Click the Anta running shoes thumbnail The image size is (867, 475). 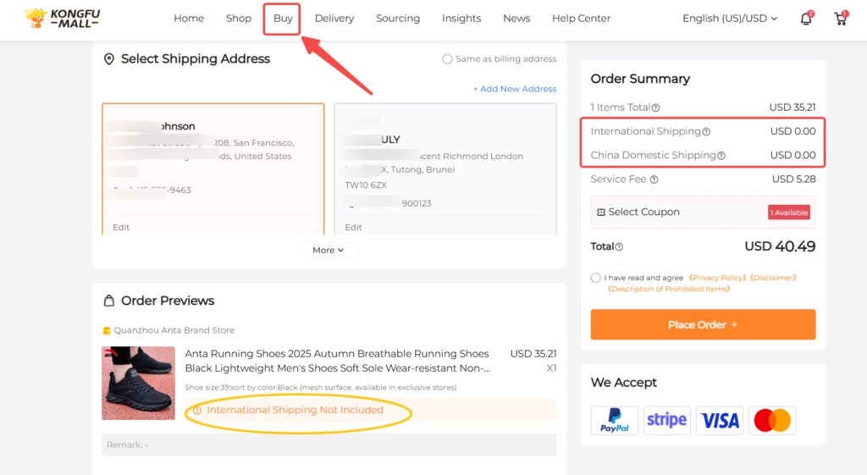click(138, 383)
